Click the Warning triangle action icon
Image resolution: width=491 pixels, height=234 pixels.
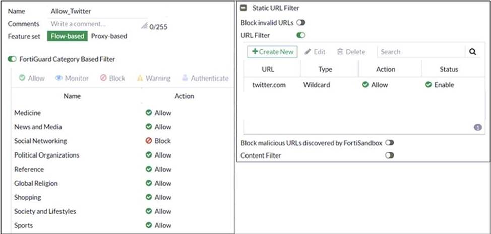pos(140,79)
